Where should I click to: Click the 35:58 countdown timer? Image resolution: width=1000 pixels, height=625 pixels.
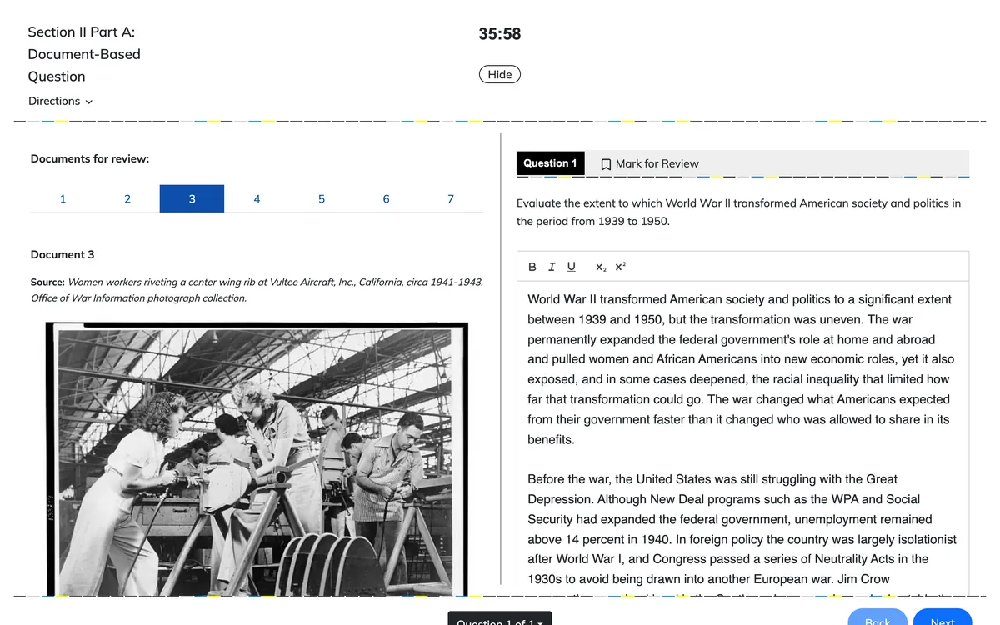[500, 34]
